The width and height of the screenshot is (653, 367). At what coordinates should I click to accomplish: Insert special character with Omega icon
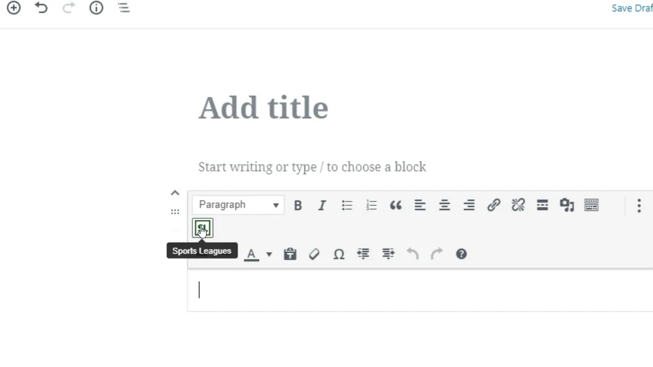pyautogui.click(x=339, y=254)
